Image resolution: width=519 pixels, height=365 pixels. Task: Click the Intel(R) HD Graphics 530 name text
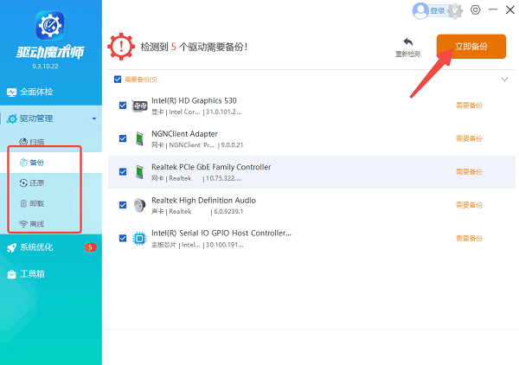[x=194, y=100]
